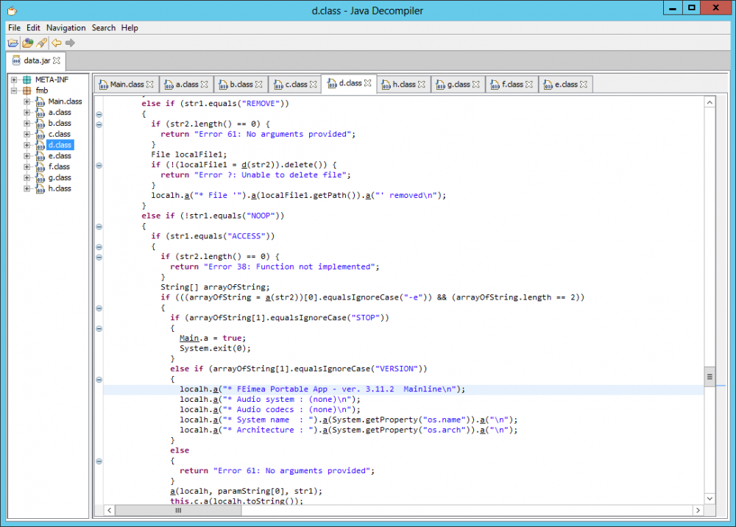The image size is (736, 527).
Task: Collapse the fmb package node
Action: click(15, 91)
